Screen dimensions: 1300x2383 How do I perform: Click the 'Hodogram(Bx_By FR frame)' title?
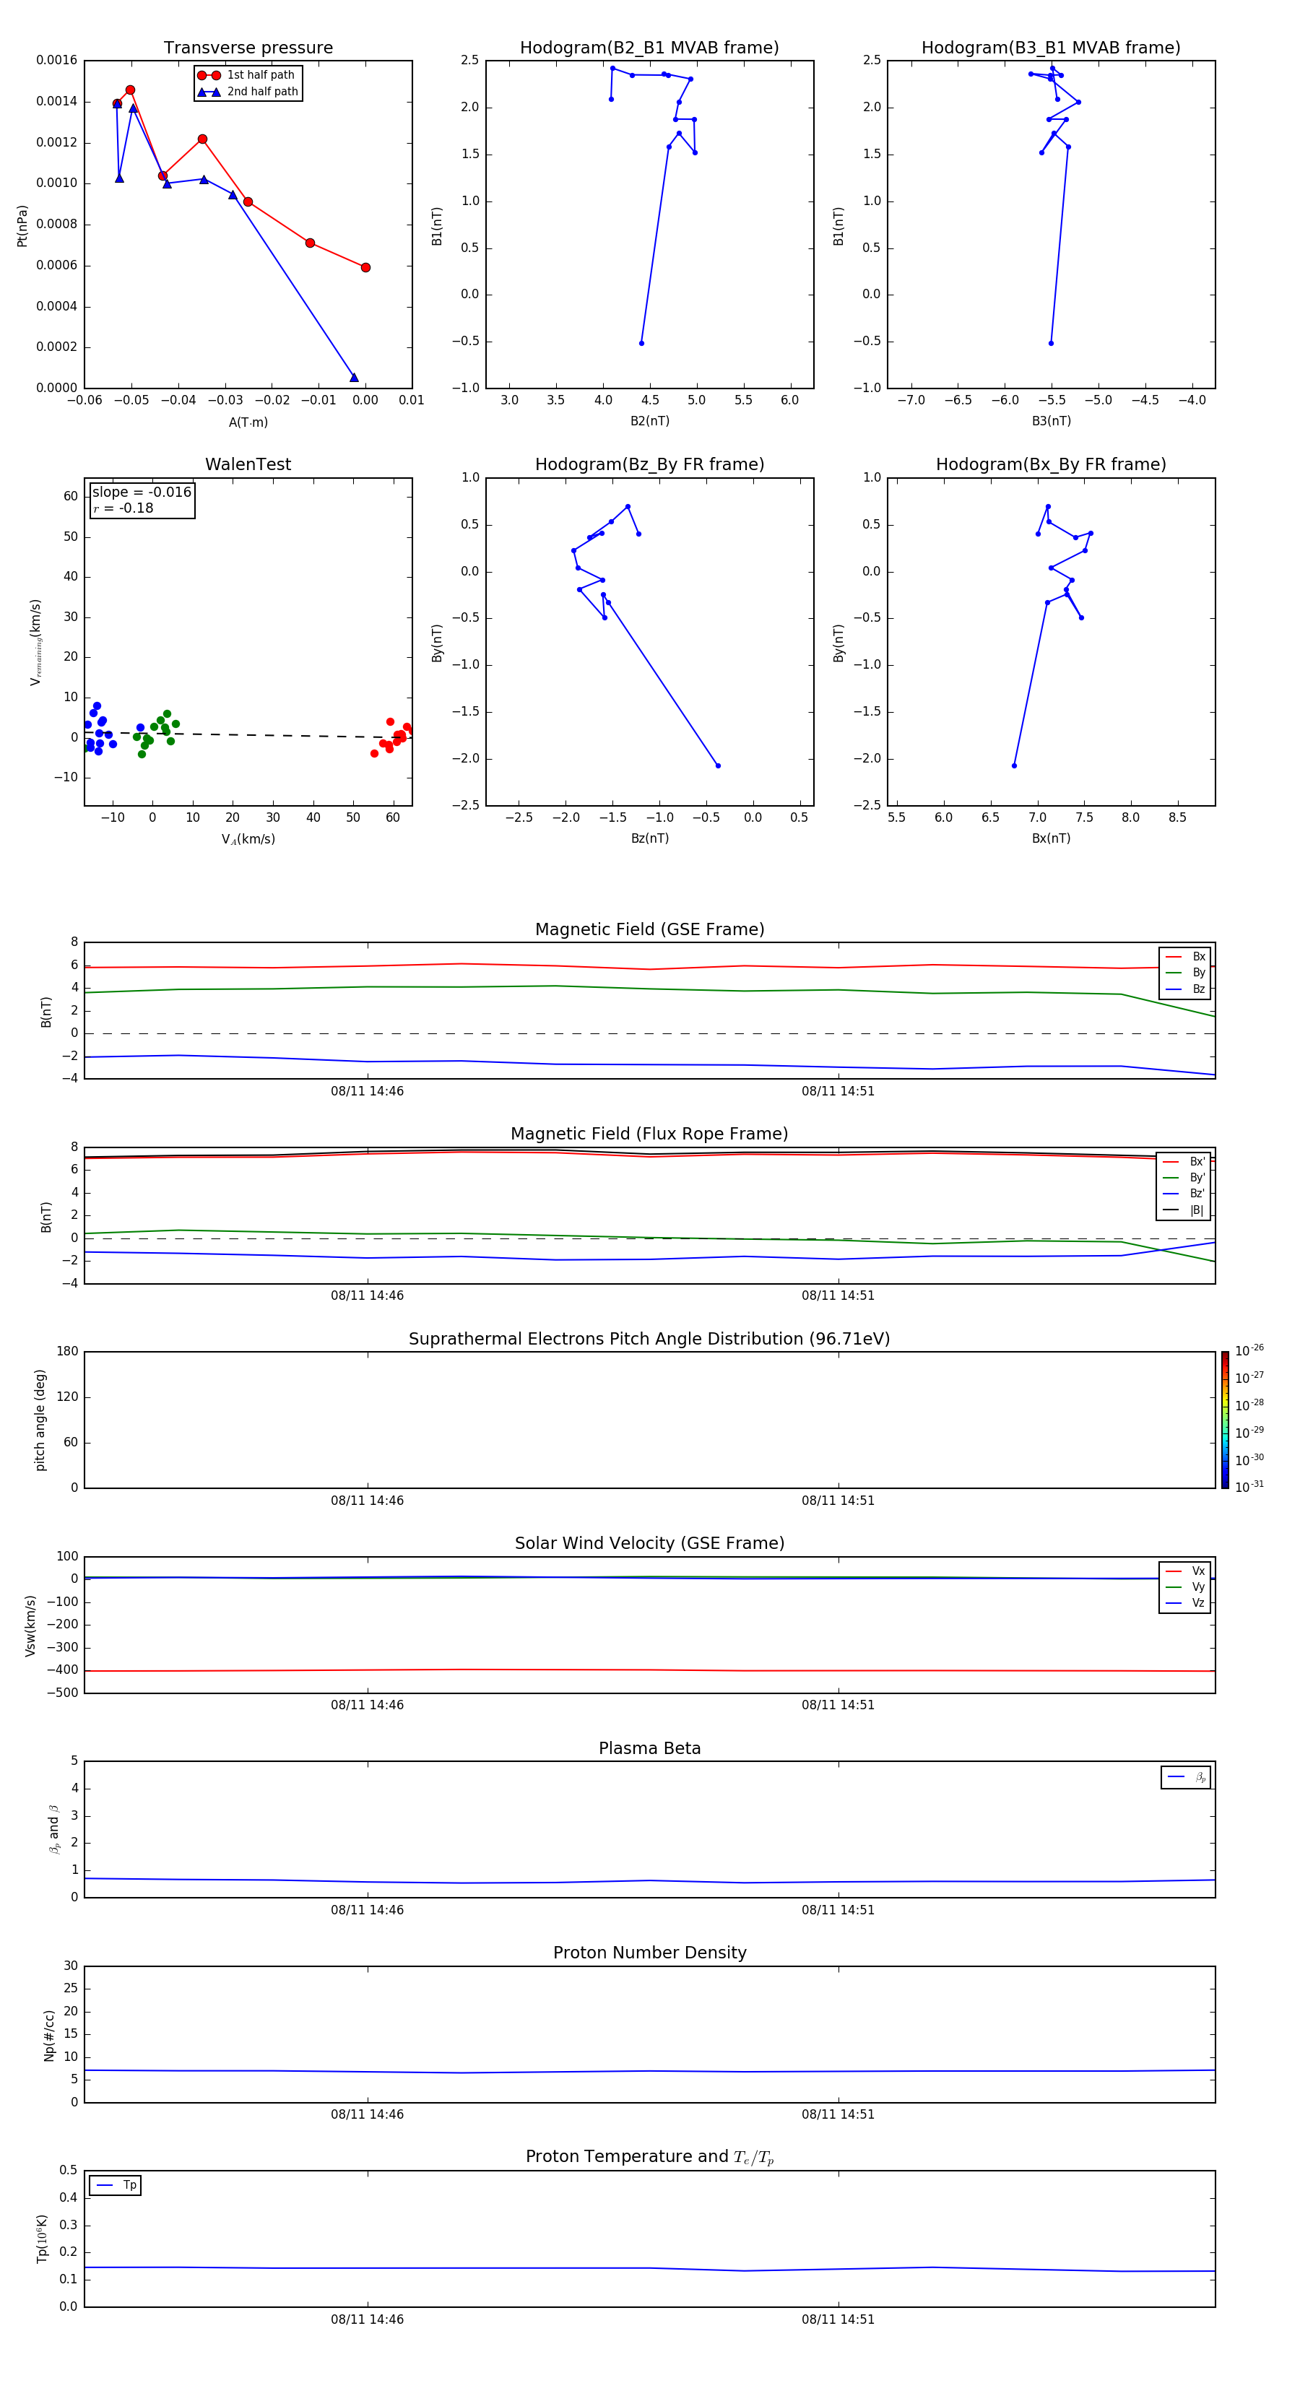coord(1051,464)
